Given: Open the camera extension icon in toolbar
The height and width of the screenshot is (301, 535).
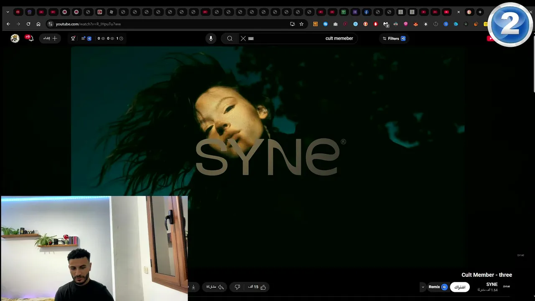Looking at the screenshot, I should pyautogui.click(x=336, y=24).
